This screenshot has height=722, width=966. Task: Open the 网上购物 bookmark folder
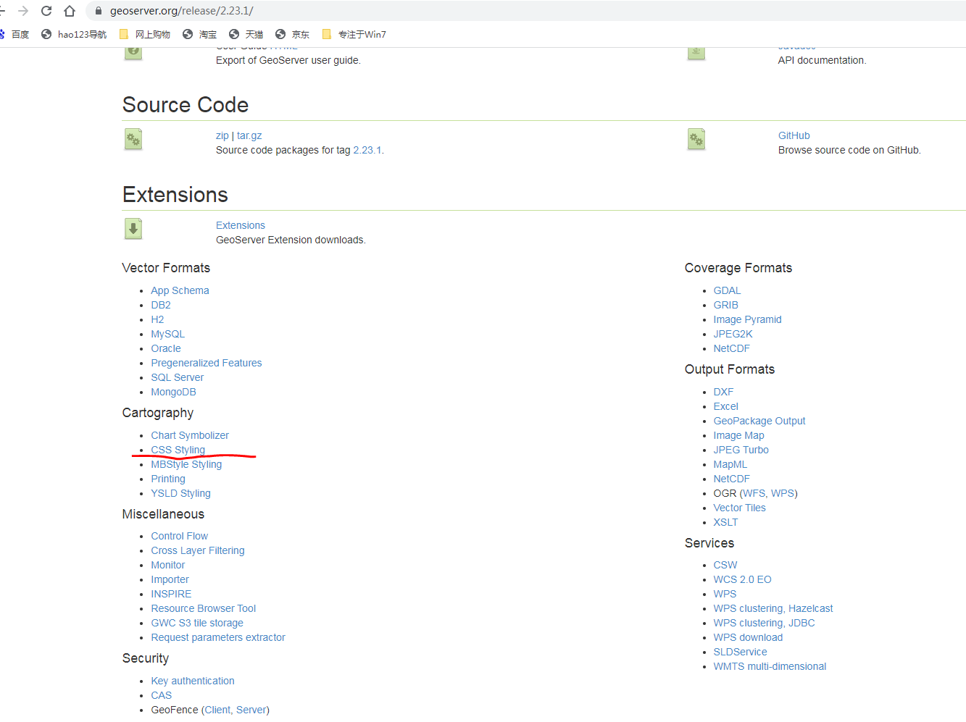pos(144,34)
